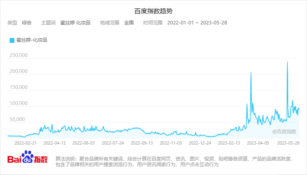Select the 综合 type value
This screenshot has height=175, width=307.
[27, 23]
